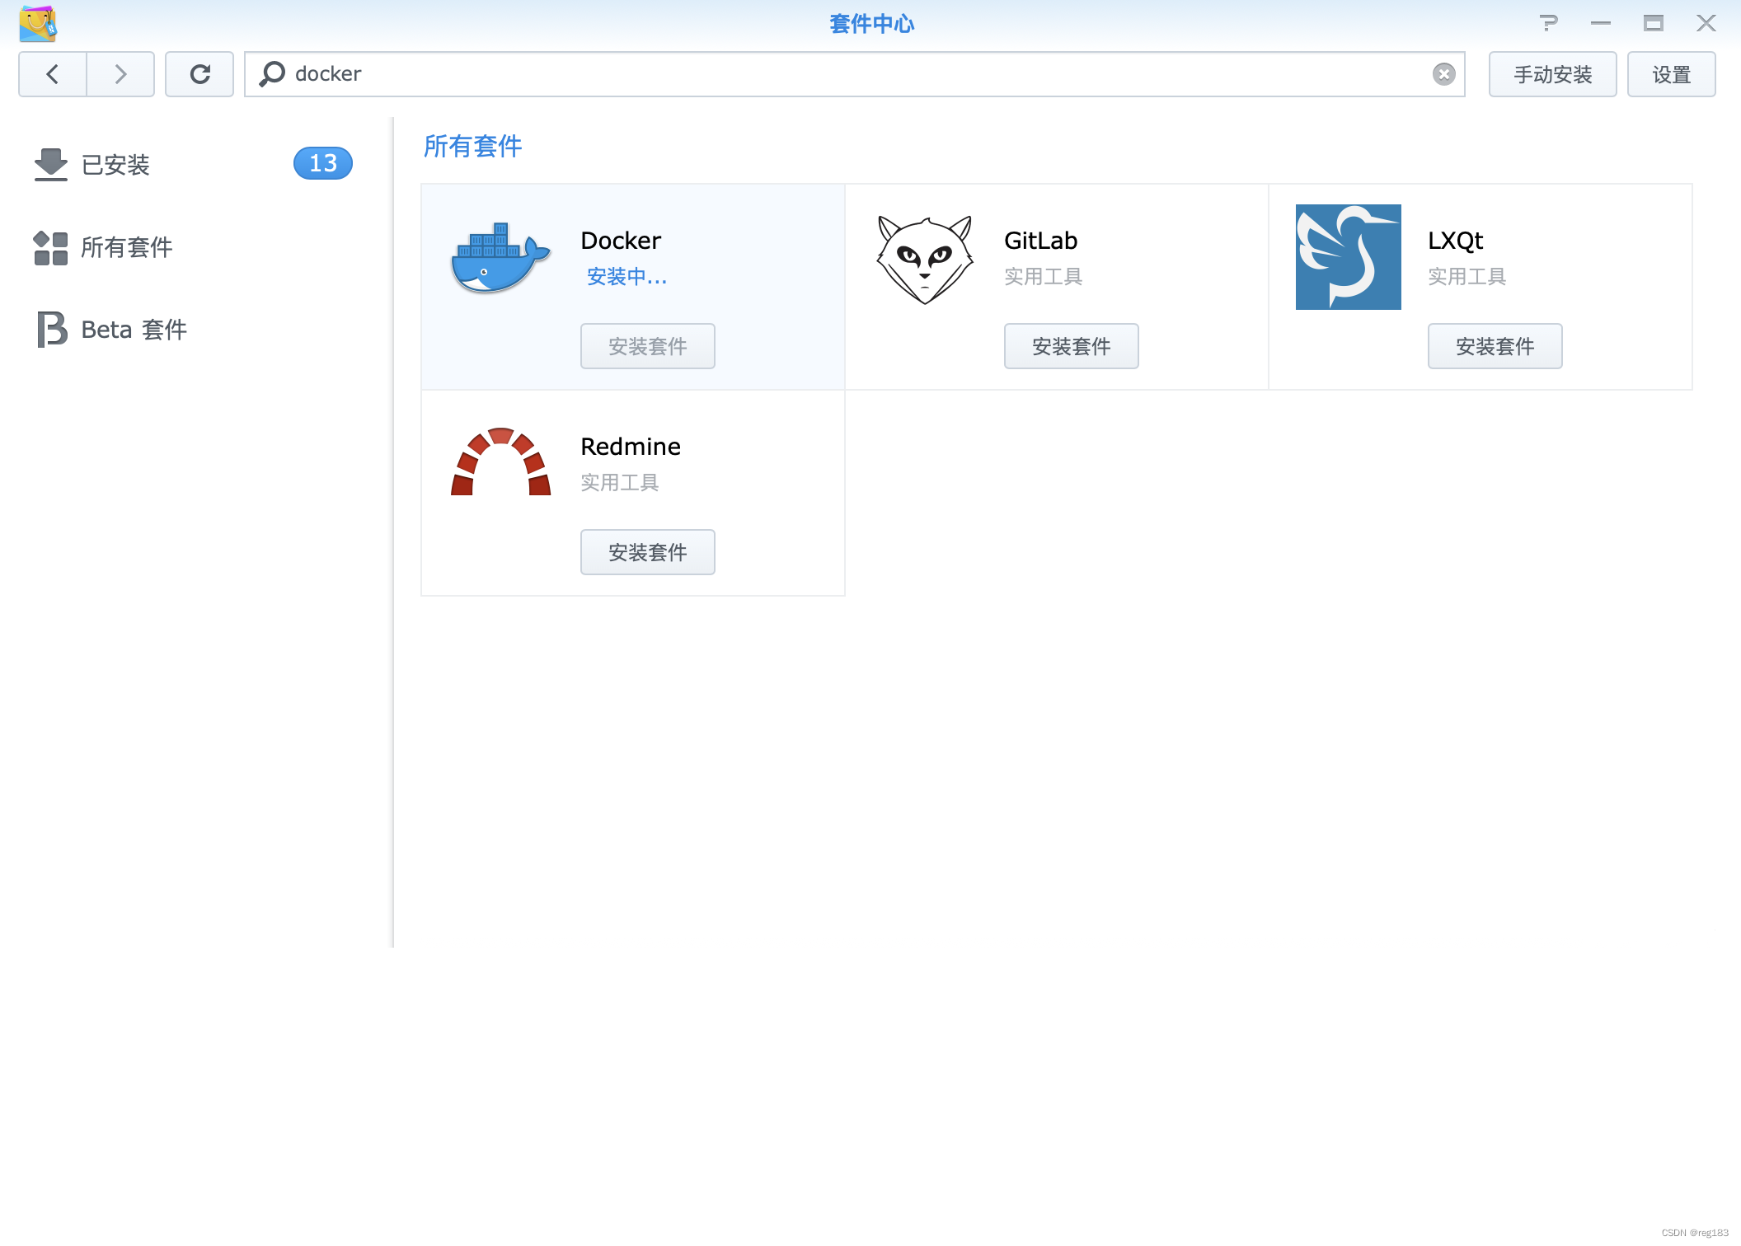Click the search magnifier icon

pos(272,74)
